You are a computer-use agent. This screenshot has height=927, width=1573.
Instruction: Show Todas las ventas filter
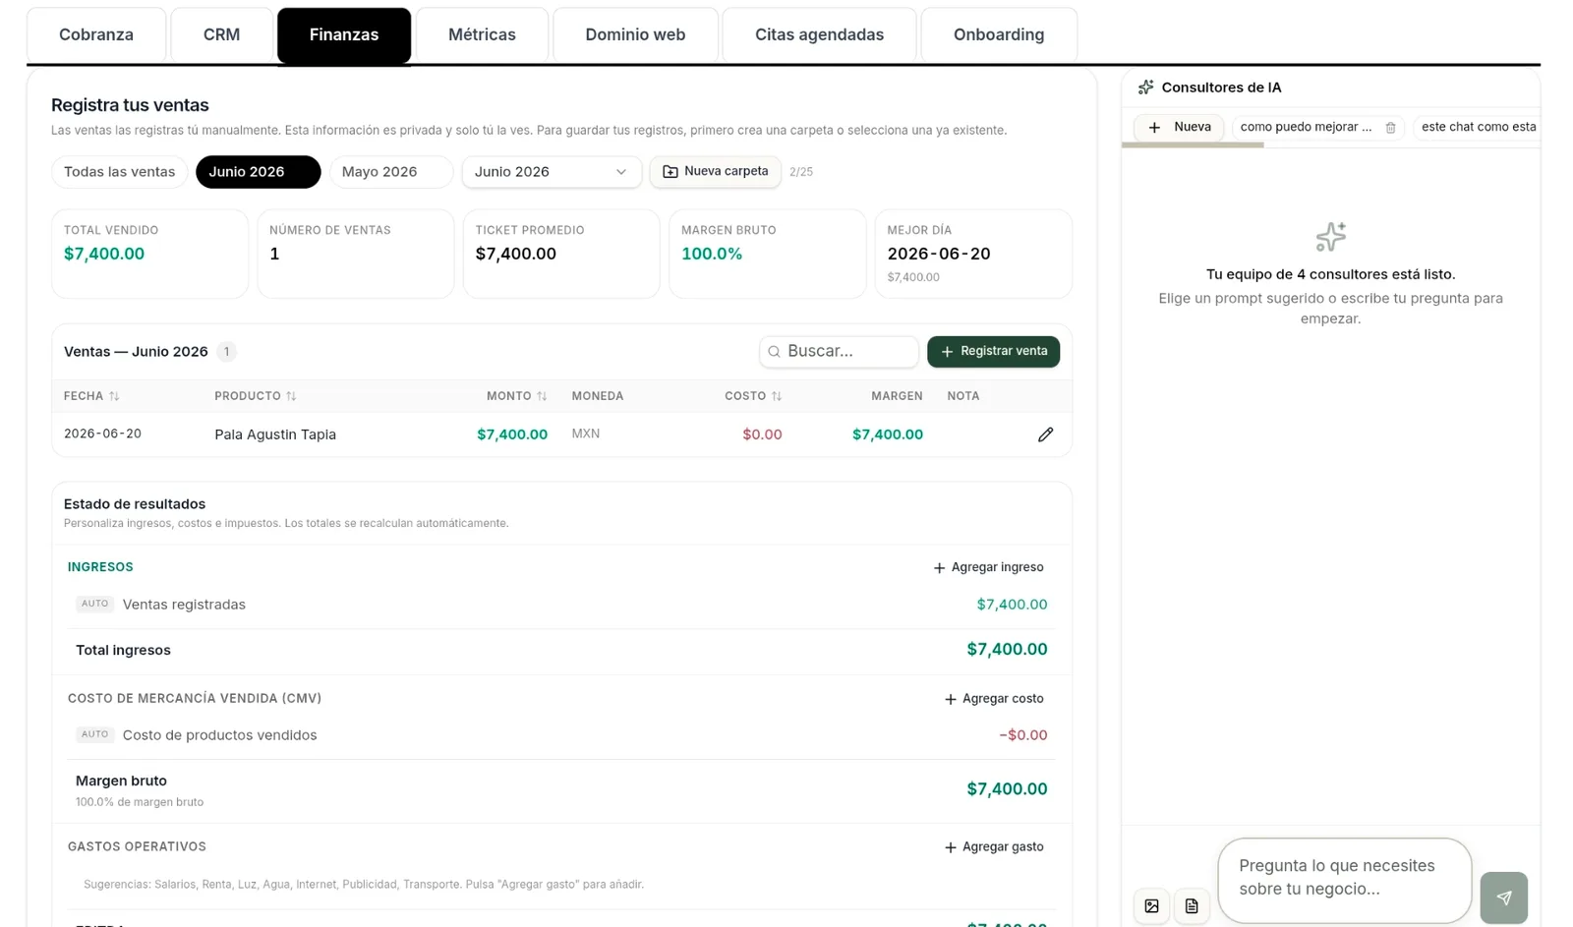[x=119, y=172]
